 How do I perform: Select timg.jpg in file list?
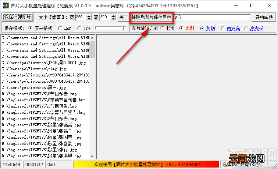45,69
